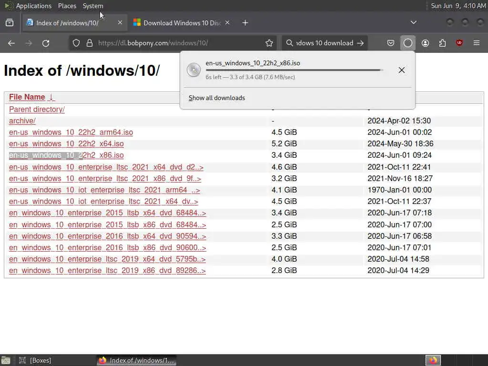
Task: Click the date 2024-May-30 18:36
Action: [x=400, y=144]
